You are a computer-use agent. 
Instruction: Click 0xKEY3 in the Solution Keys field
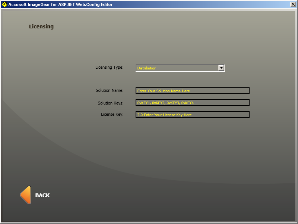(x=173, y=103)
